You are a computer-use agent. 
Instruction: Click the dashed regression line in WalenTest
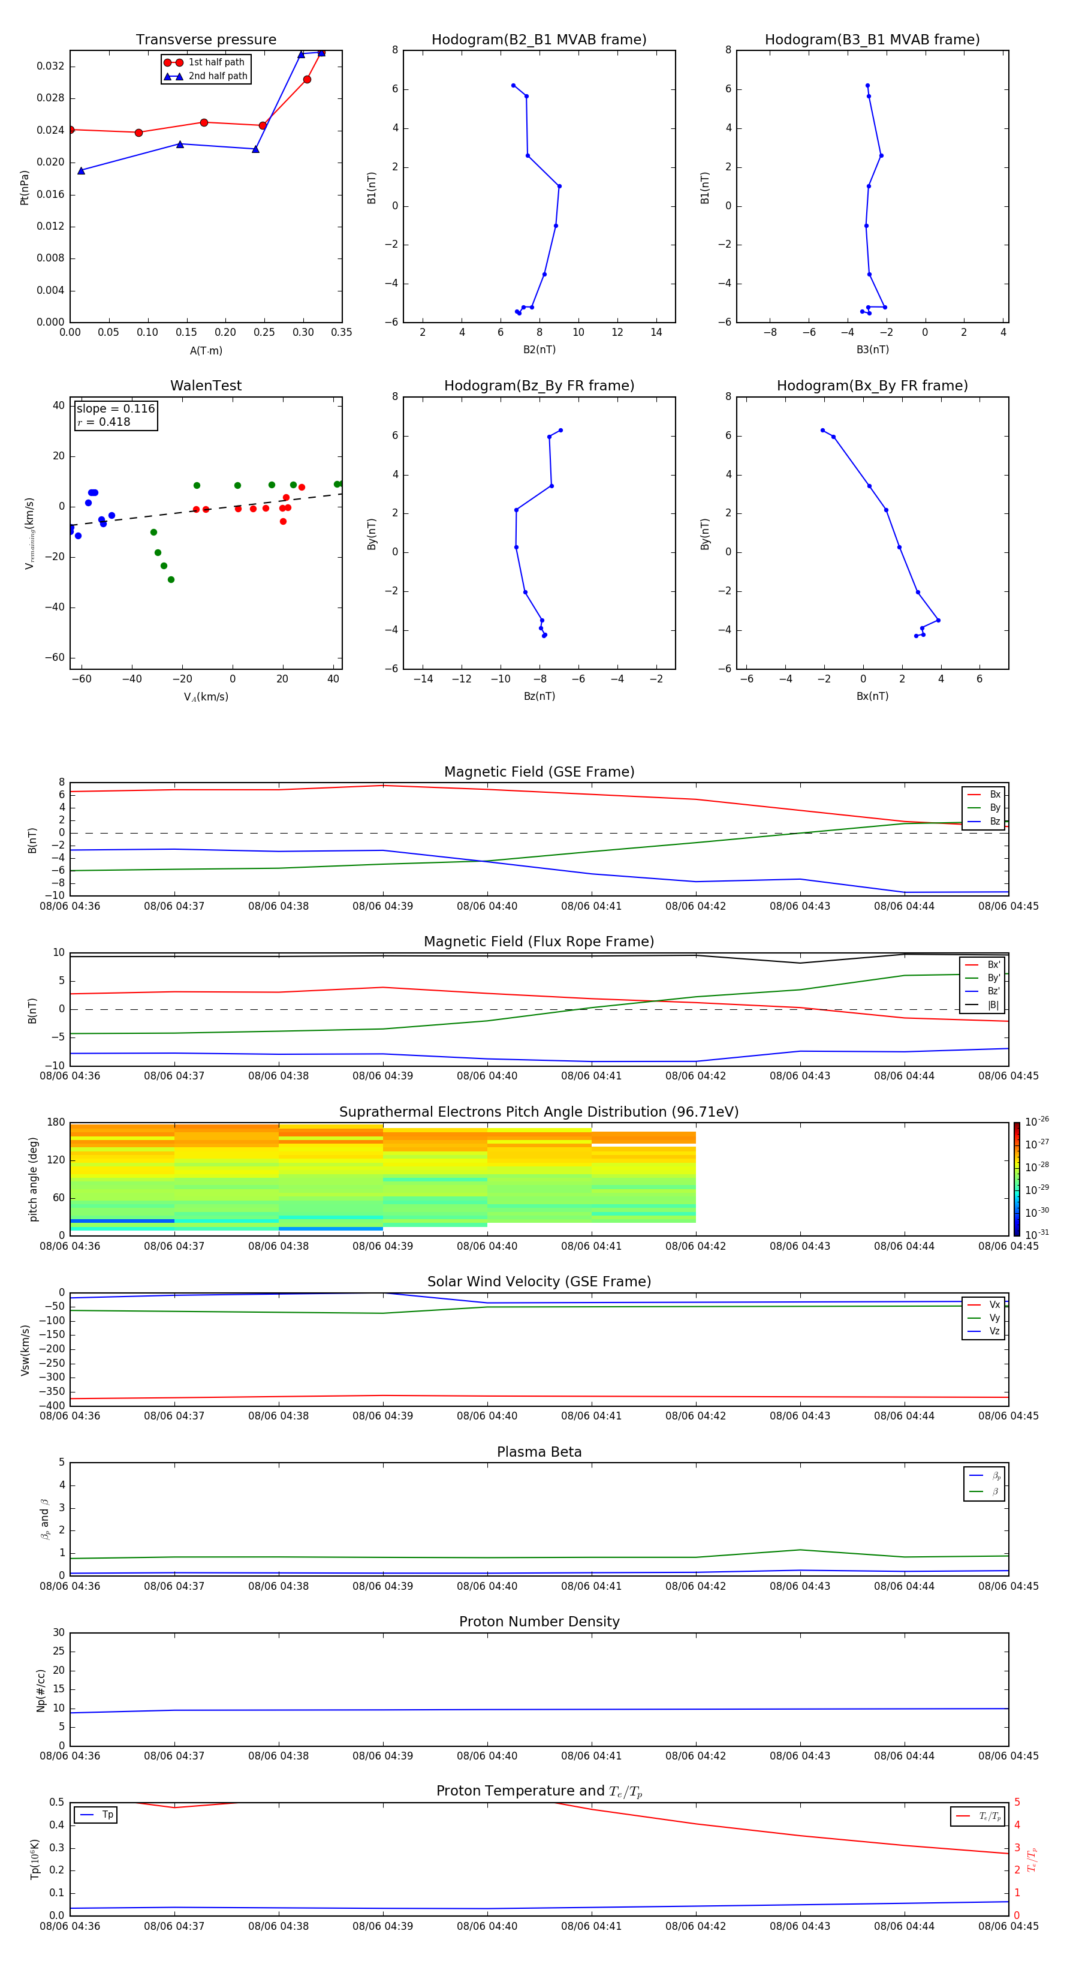[206, 509]
